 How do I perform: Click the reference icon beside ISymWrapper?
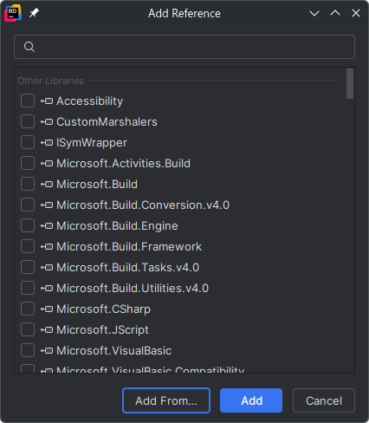click(47, 143)
